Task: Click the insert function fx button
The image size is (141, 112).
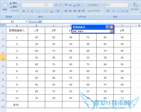Action: click(40, 21)
